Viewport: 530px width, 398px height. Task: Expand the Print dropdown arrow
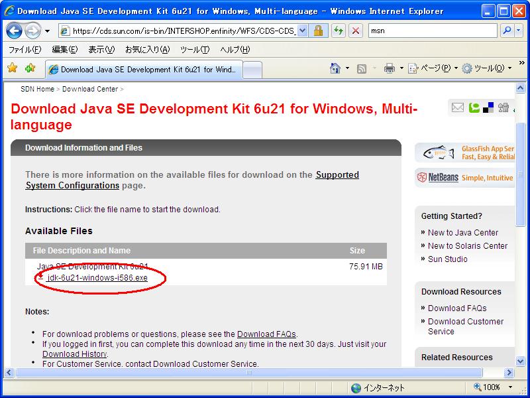[401, 68]
